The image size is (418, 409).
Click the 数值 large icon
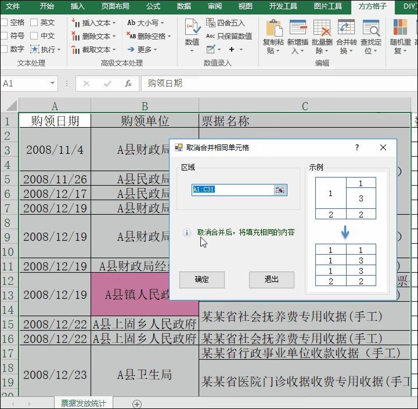(x=192, y=27)
